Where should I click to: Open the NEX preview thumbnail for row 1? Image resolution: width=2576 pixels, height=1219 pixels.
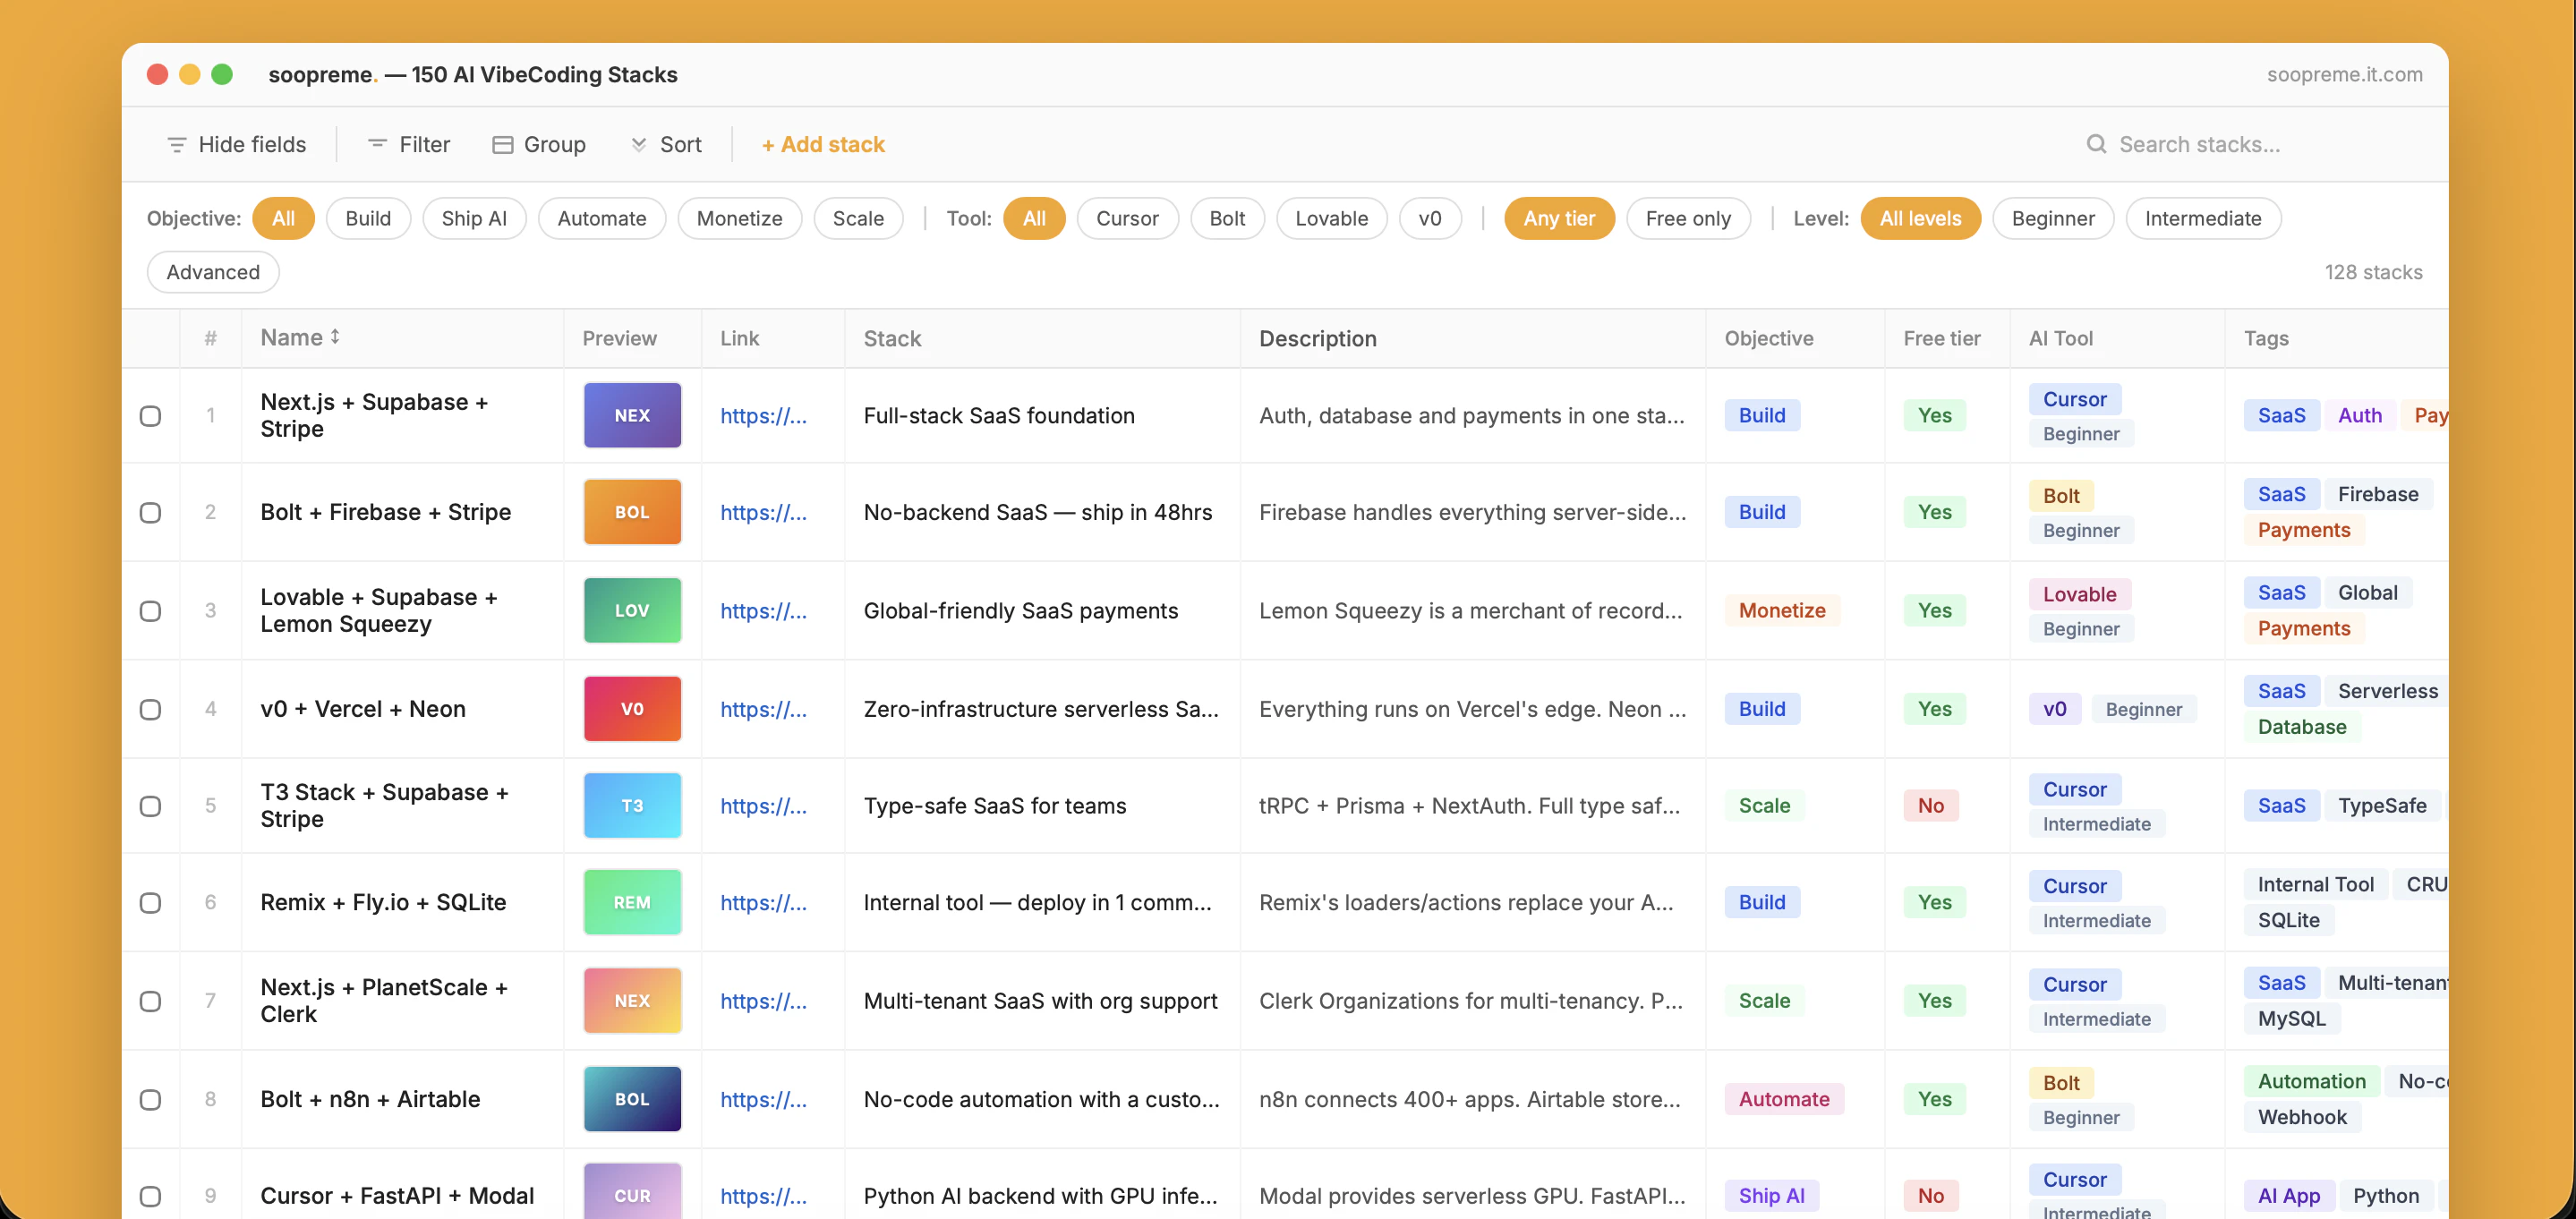pyautogui.click(x=632, y=415)
